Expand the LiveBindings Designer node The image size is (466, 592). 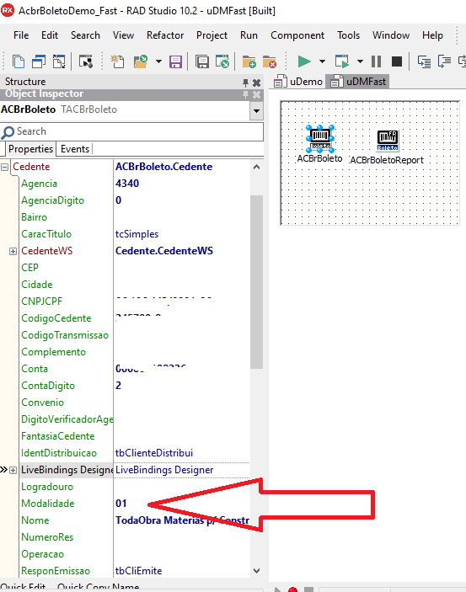[x=13, y=470]
